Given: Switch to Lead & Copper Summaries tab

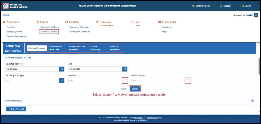Looking at the screenshot, I should click(55, 48).
